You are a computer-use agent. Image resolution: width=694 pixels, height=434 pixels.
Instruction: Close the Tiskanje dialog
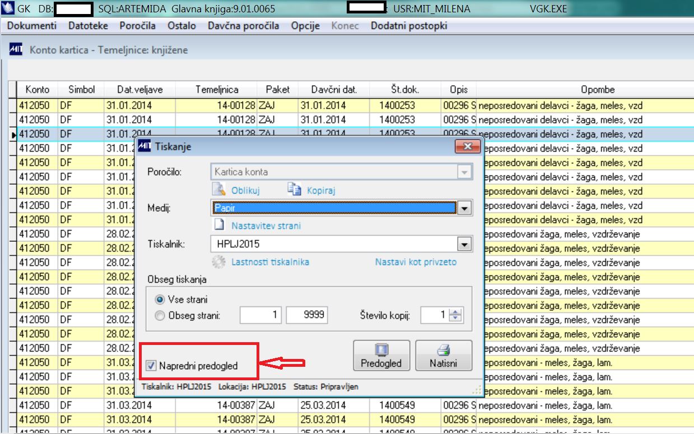tap(467, 146)
